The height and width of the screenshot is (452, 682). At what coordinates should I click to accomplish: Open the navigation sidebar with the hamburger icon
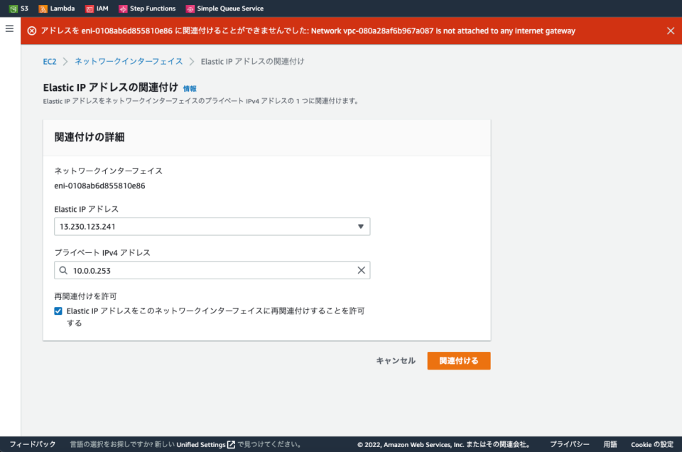coord(9,28)
